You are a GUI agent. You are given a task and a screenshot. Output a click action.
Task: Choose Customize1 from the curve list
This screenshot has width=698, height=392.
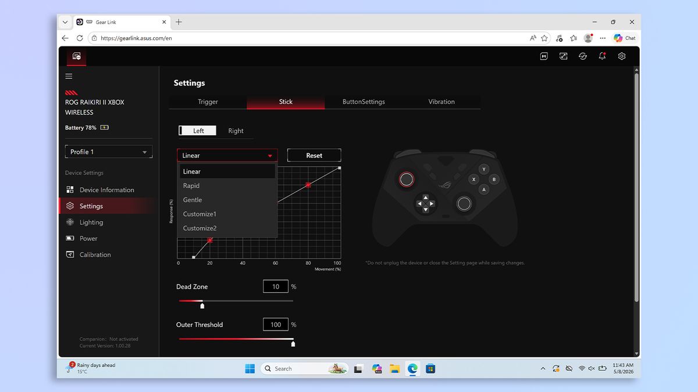pyautogui.click(x=227, y=214)
